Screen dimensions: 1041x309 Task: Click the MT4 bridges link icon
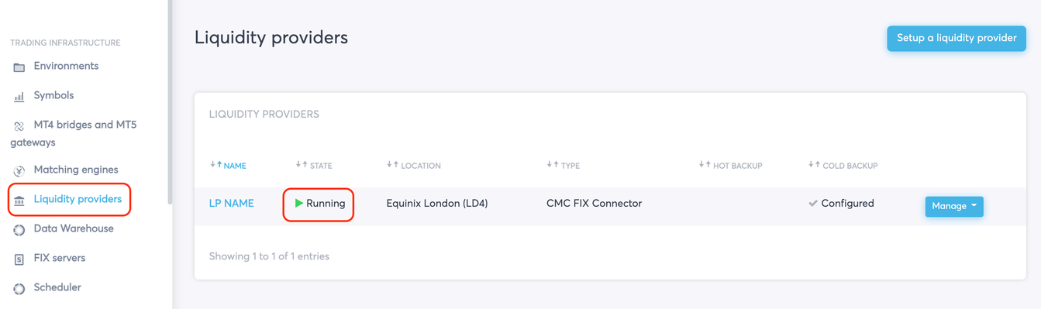click(19, 126)
